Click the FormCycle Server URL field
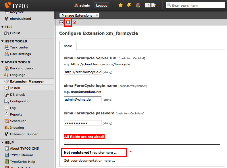Image resolution: width=227 pixels, height=168 pixels. [x=82, y=72]
